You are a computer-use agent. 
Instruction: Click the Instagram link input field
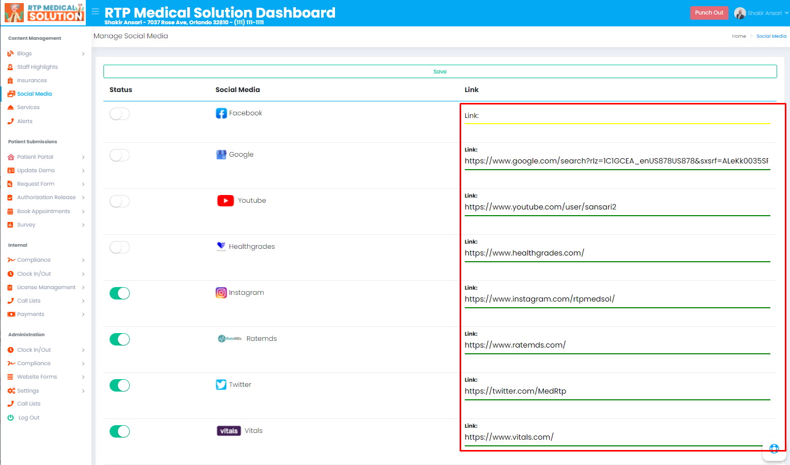617,299
